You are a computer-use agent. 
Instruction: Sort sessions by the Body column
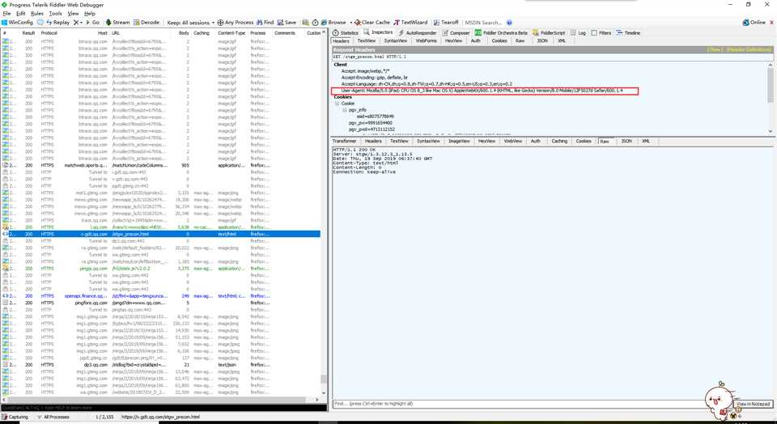pos(184,32)
